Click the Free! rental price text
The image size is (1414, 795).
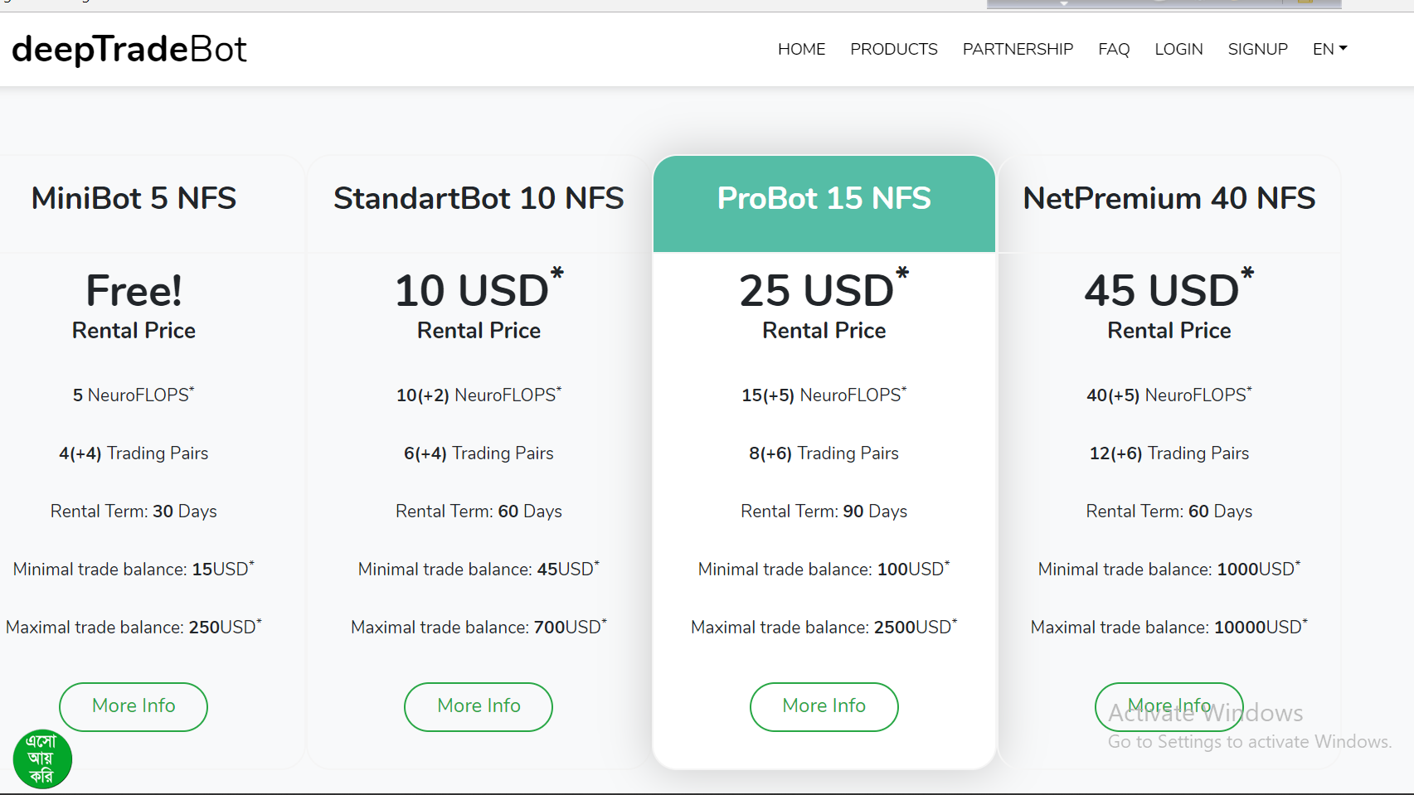tap(134, 291)
